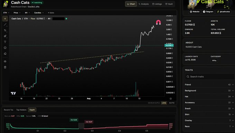Open the Price dropdown
Screen dimensions: 235x133
coord(17,13)
